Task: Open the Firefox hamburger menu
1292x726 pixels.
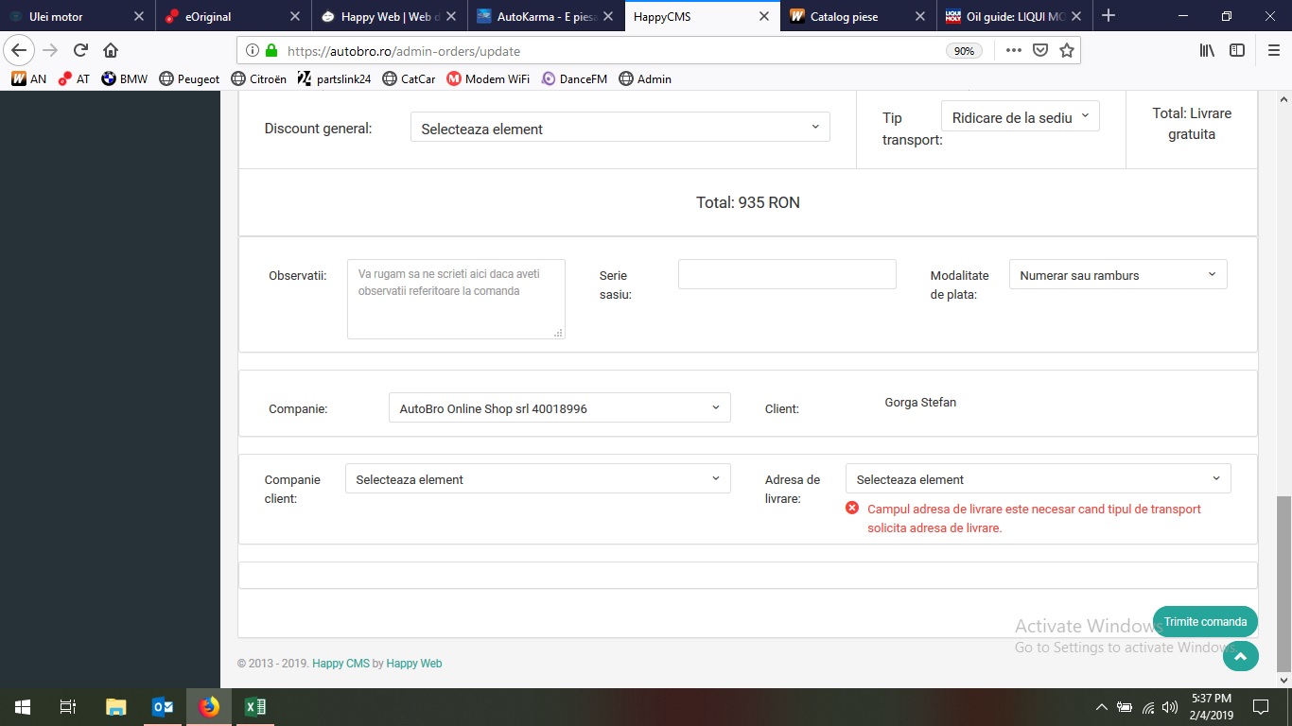Action: 1272,51
